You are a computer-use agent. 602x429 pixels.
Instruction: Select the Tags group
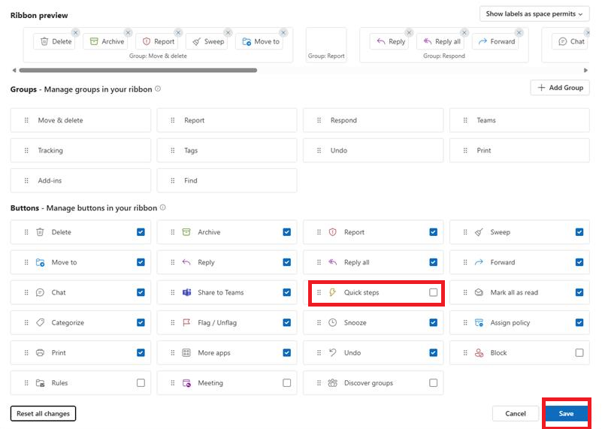pyautogui.click(x=227, y=150)
